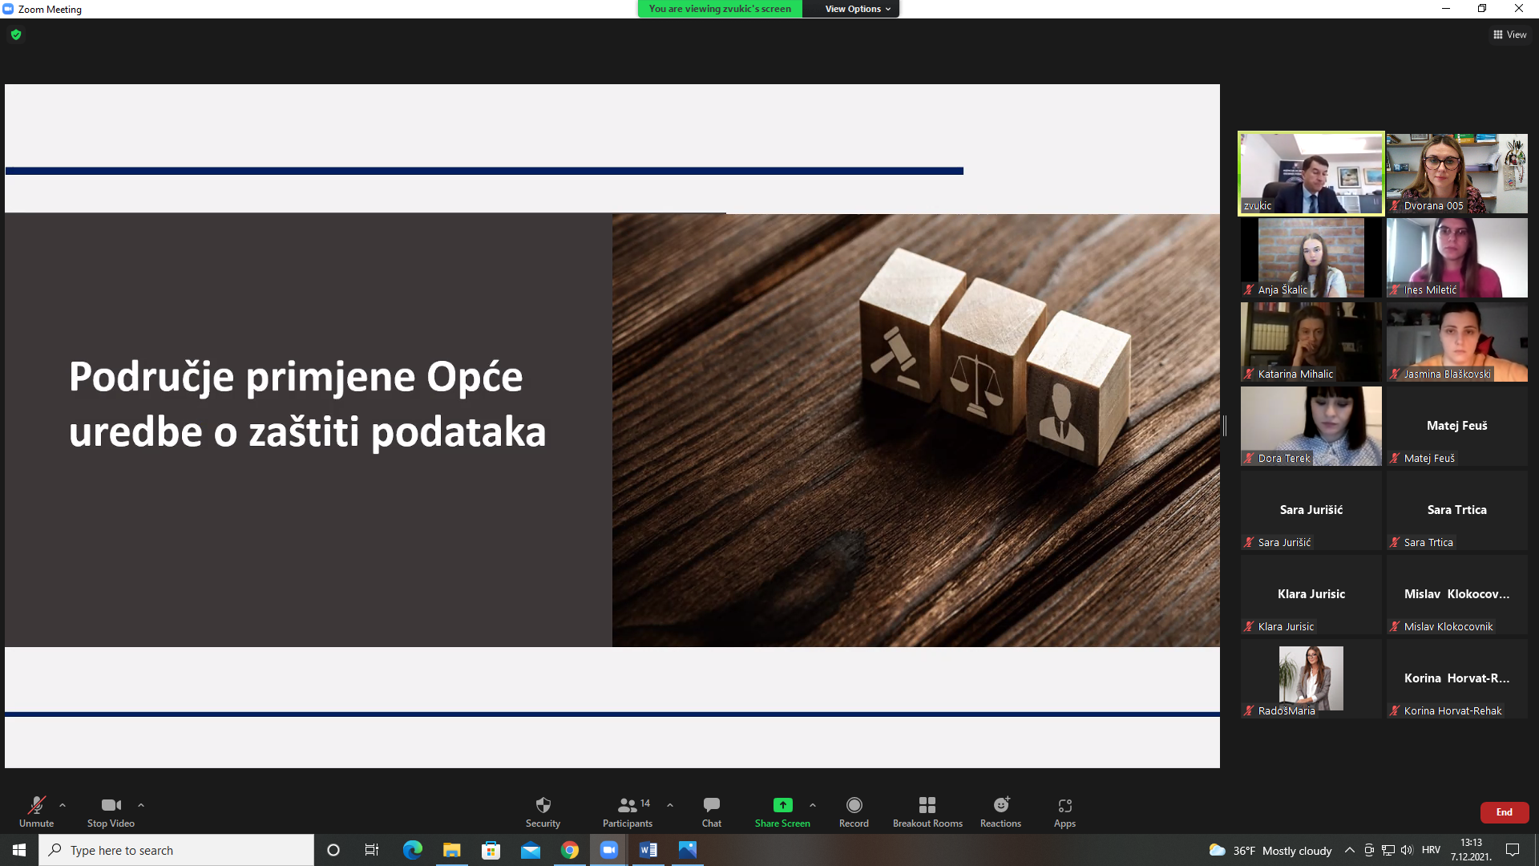
Task: Open the Security shield menu
Action: (x=543, y=811)
